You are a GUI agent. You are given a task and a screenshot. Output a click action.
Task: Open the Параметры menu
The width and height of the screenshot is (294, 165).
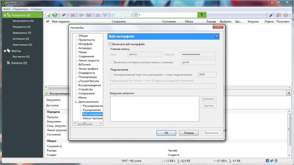click(21, 9)
